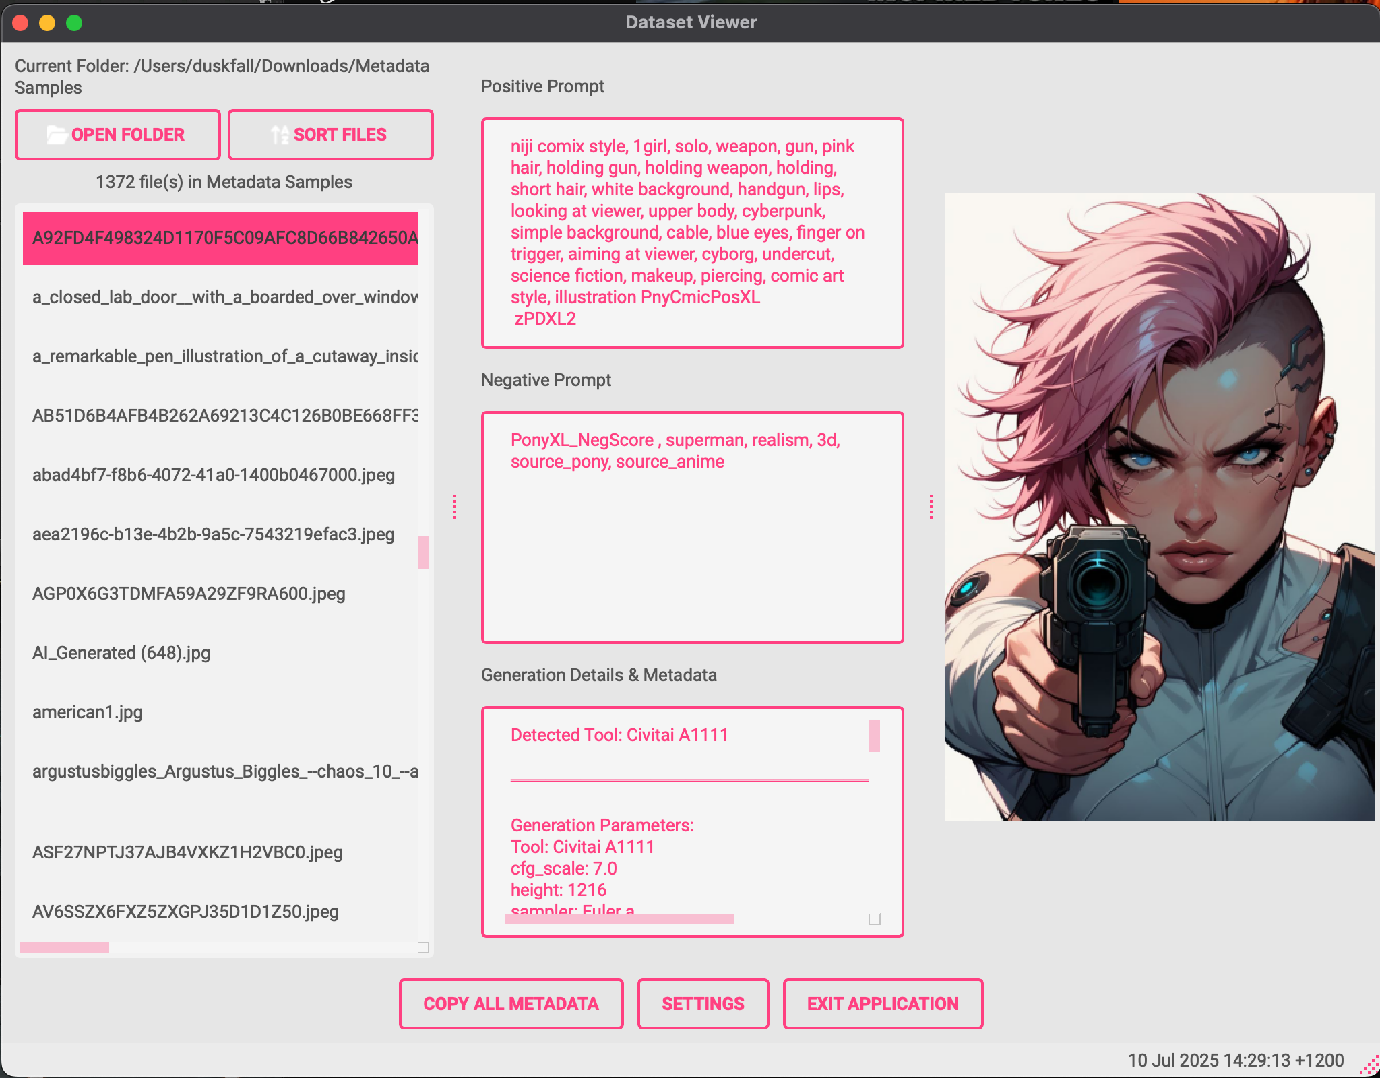The width and height of the screenshot is (1380, 1078).
Task: Click the pink-haired cyborg image preview
Action: (1159, 507)
